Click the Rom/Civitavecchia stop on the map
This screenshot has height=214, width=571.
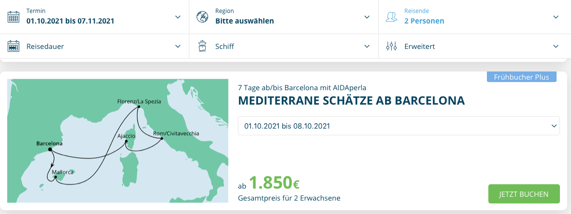pos(161,139)
